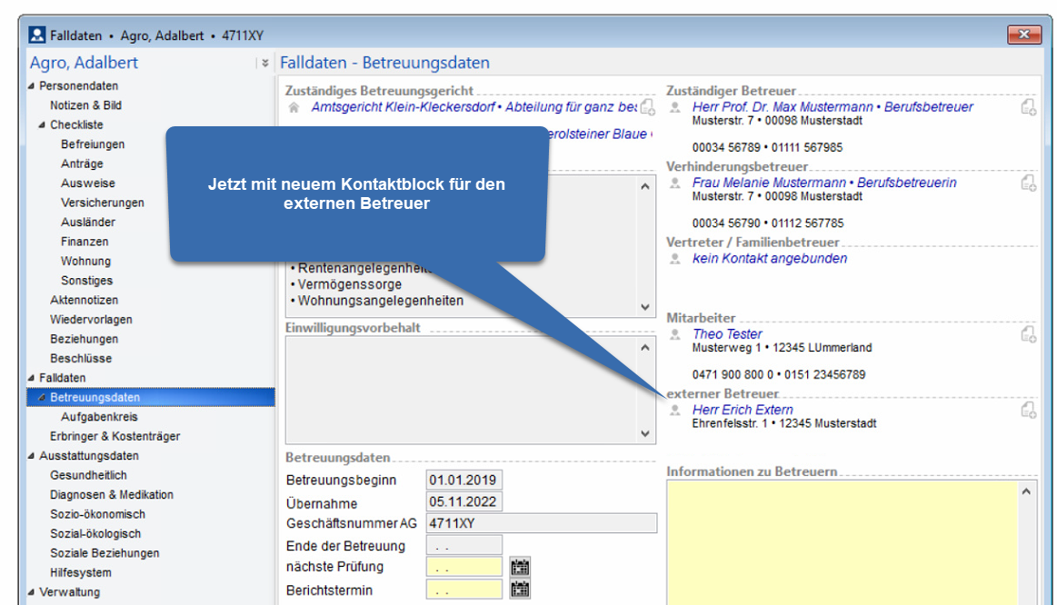Viewport: 1057px width, 605px height.
Task: Select Ausländer in the checklist
Action: [x=87, y=223]
